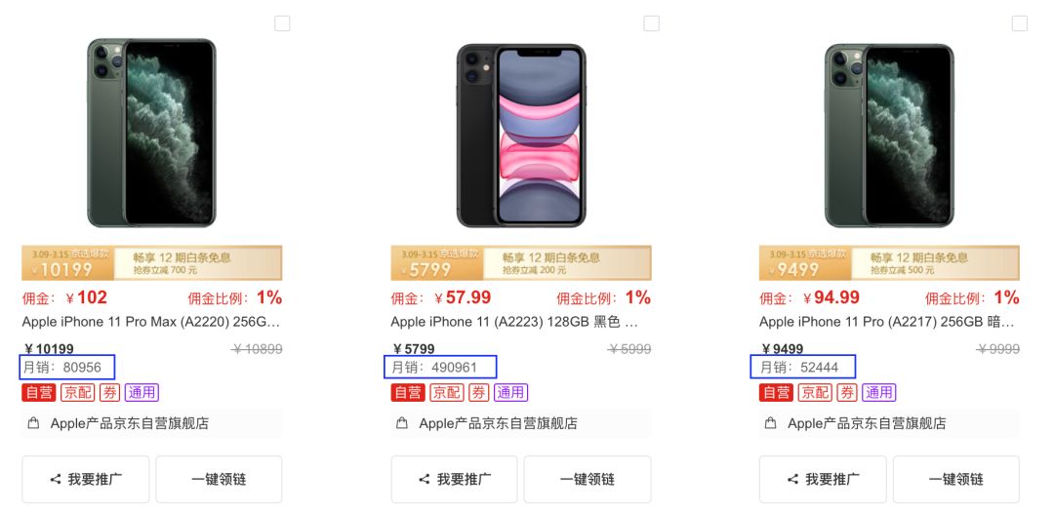Click the 自营 badge on the iPhone 11 Pro Max
The width and height of the screenshot is (1054, 512).
(38, 392)
